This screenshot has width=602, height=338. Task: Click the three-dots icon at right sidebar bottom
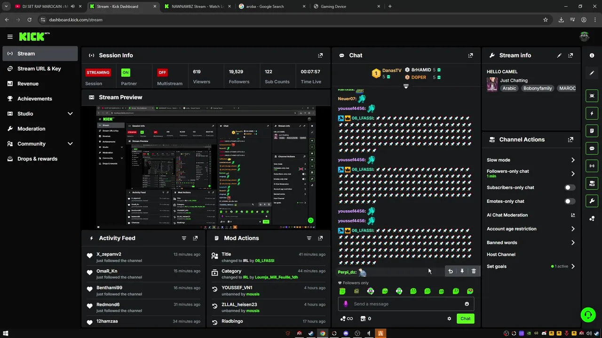pos(592,218)
